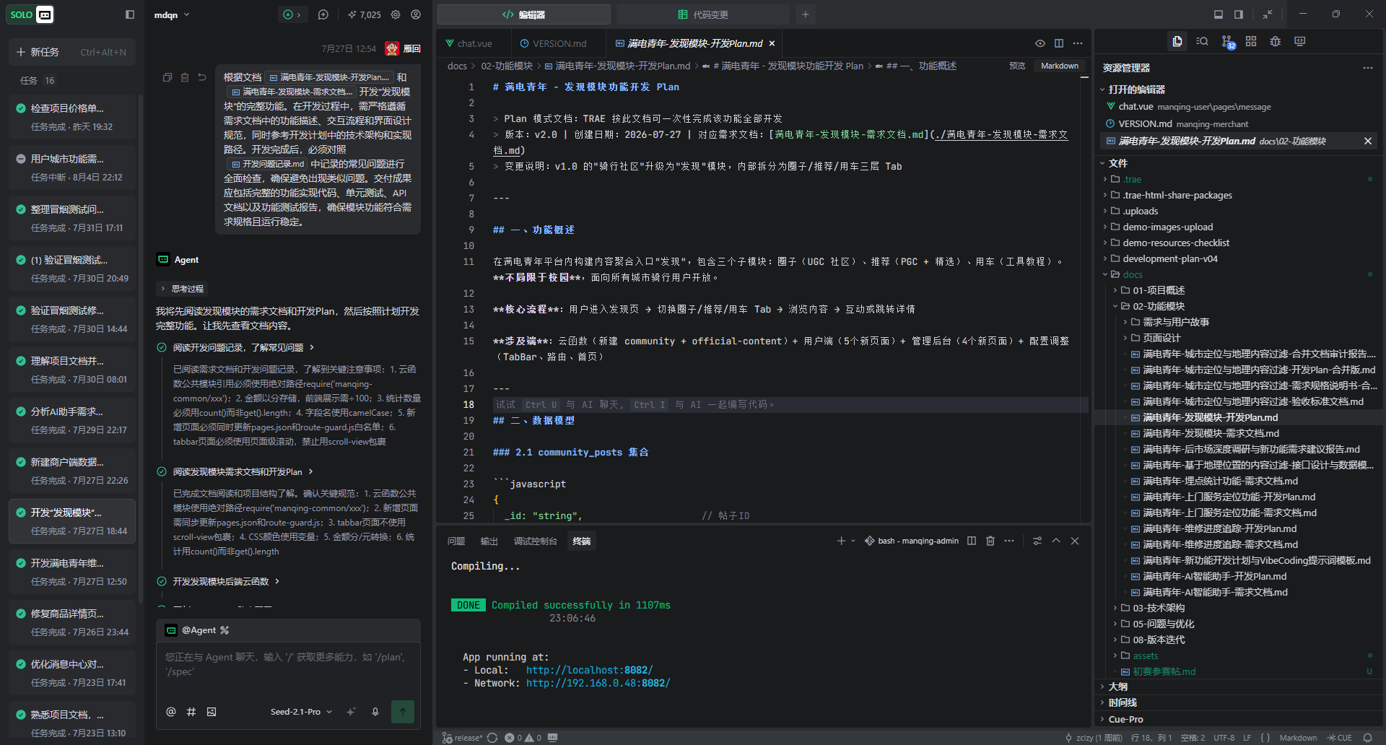The image size is (1386, 745).
Task: Delete the user's chat message
Action: (185, 77)
